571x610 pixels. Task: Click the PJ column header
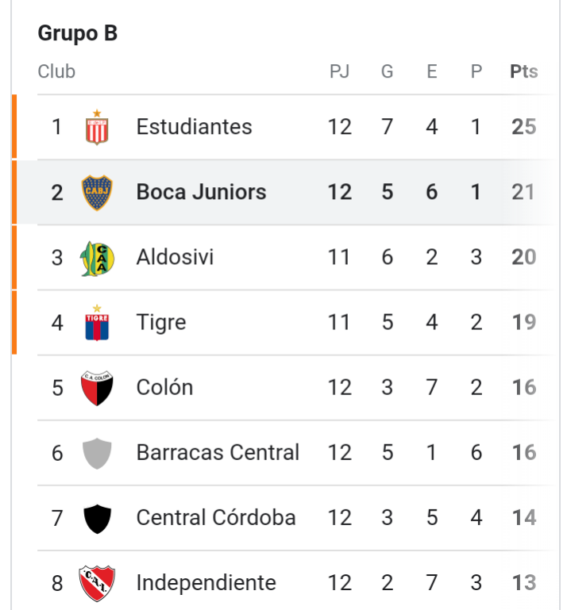click(339, 71)
